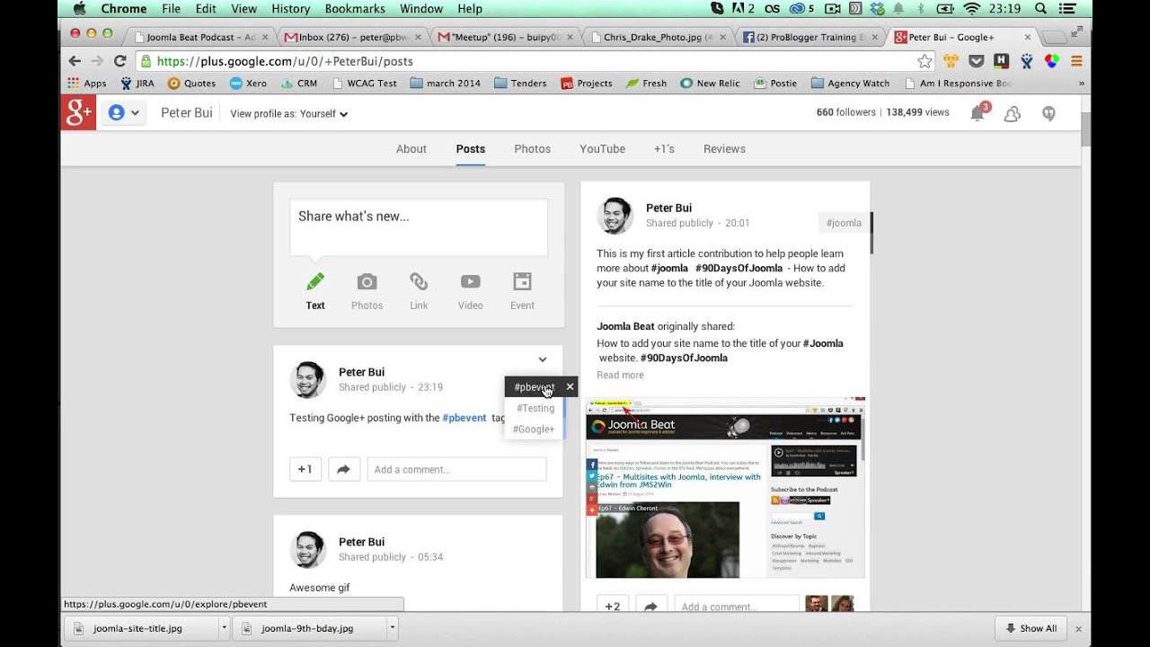The height and width of the screenshot is (647, 1150).
Task: Open the add people icon in header
Action: 1013,113
